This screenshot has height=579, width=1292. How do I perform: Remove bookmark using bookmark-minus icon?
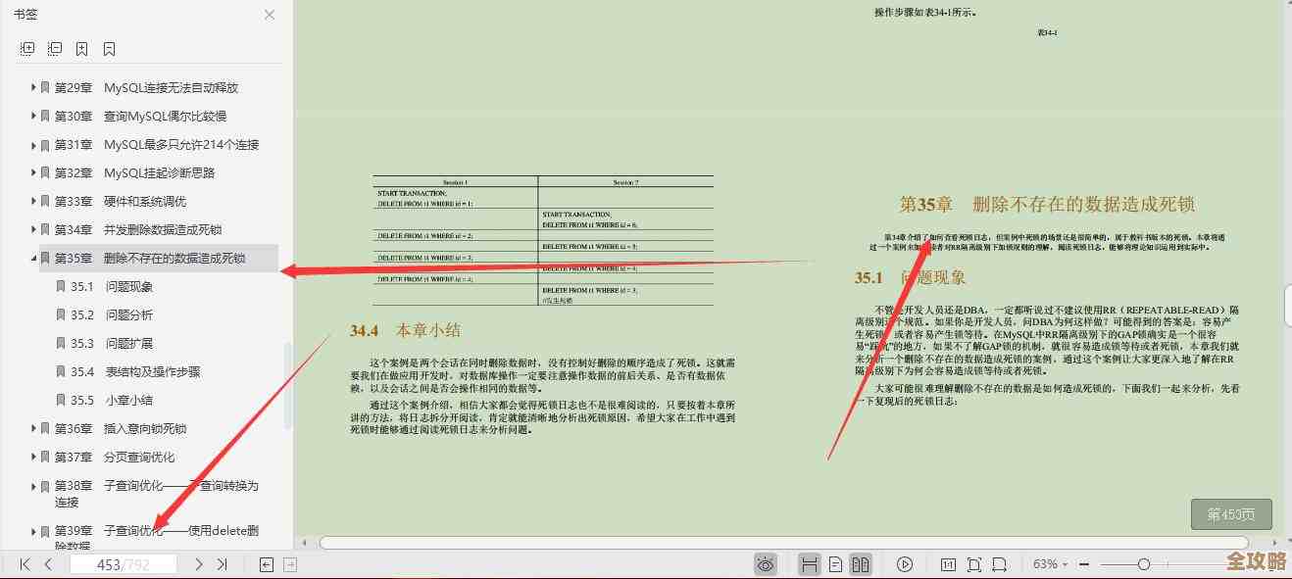[x=108, y=48]
